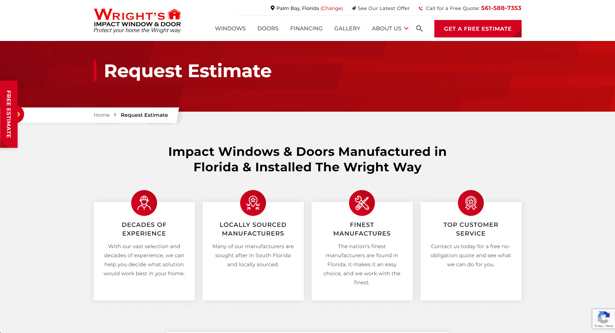Click the Finest Manufactures heading
This screenshot has width=615, height=333.
[362, 229]
